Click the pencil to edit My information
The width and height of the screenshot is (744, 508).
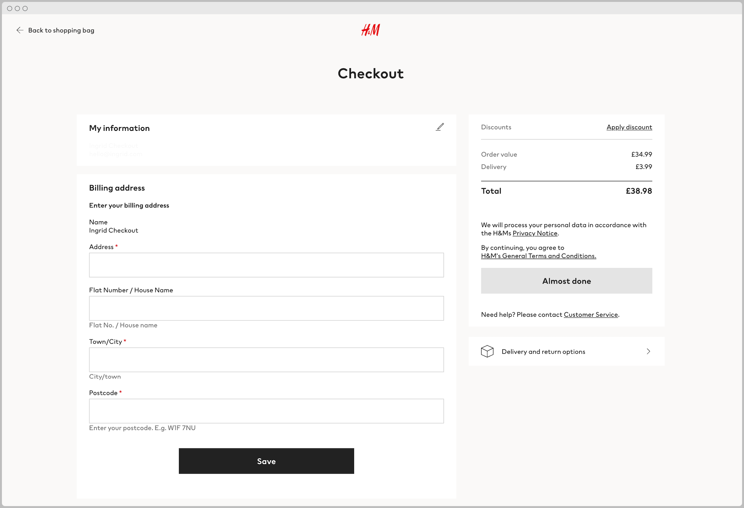(441, 127)
